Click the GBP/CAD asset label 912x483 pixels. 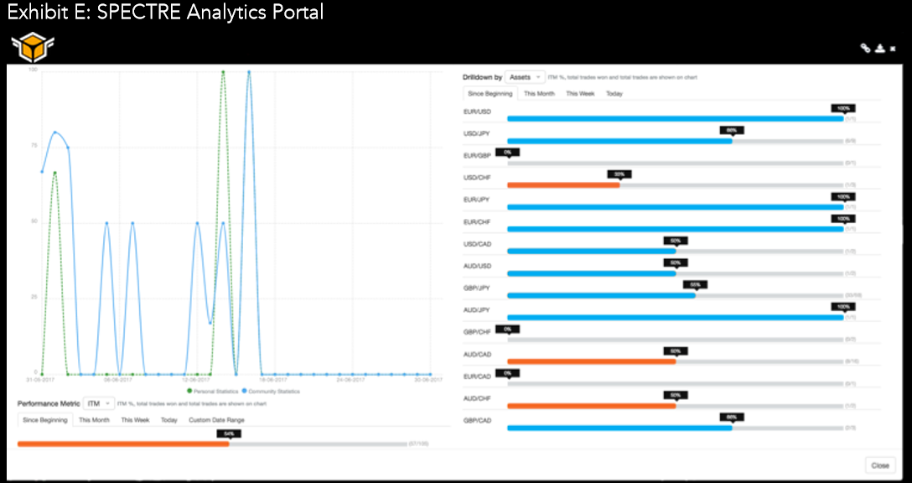click(x=477, y=421)
